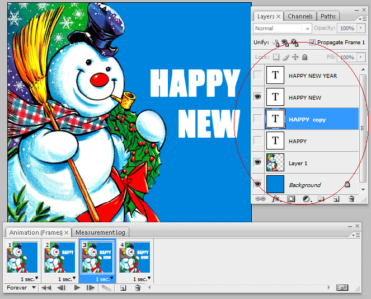Image resolution: width=371 pixels, height=299 pixels.
Task: Delete layer using trash icon
Action: click(351, 198)
